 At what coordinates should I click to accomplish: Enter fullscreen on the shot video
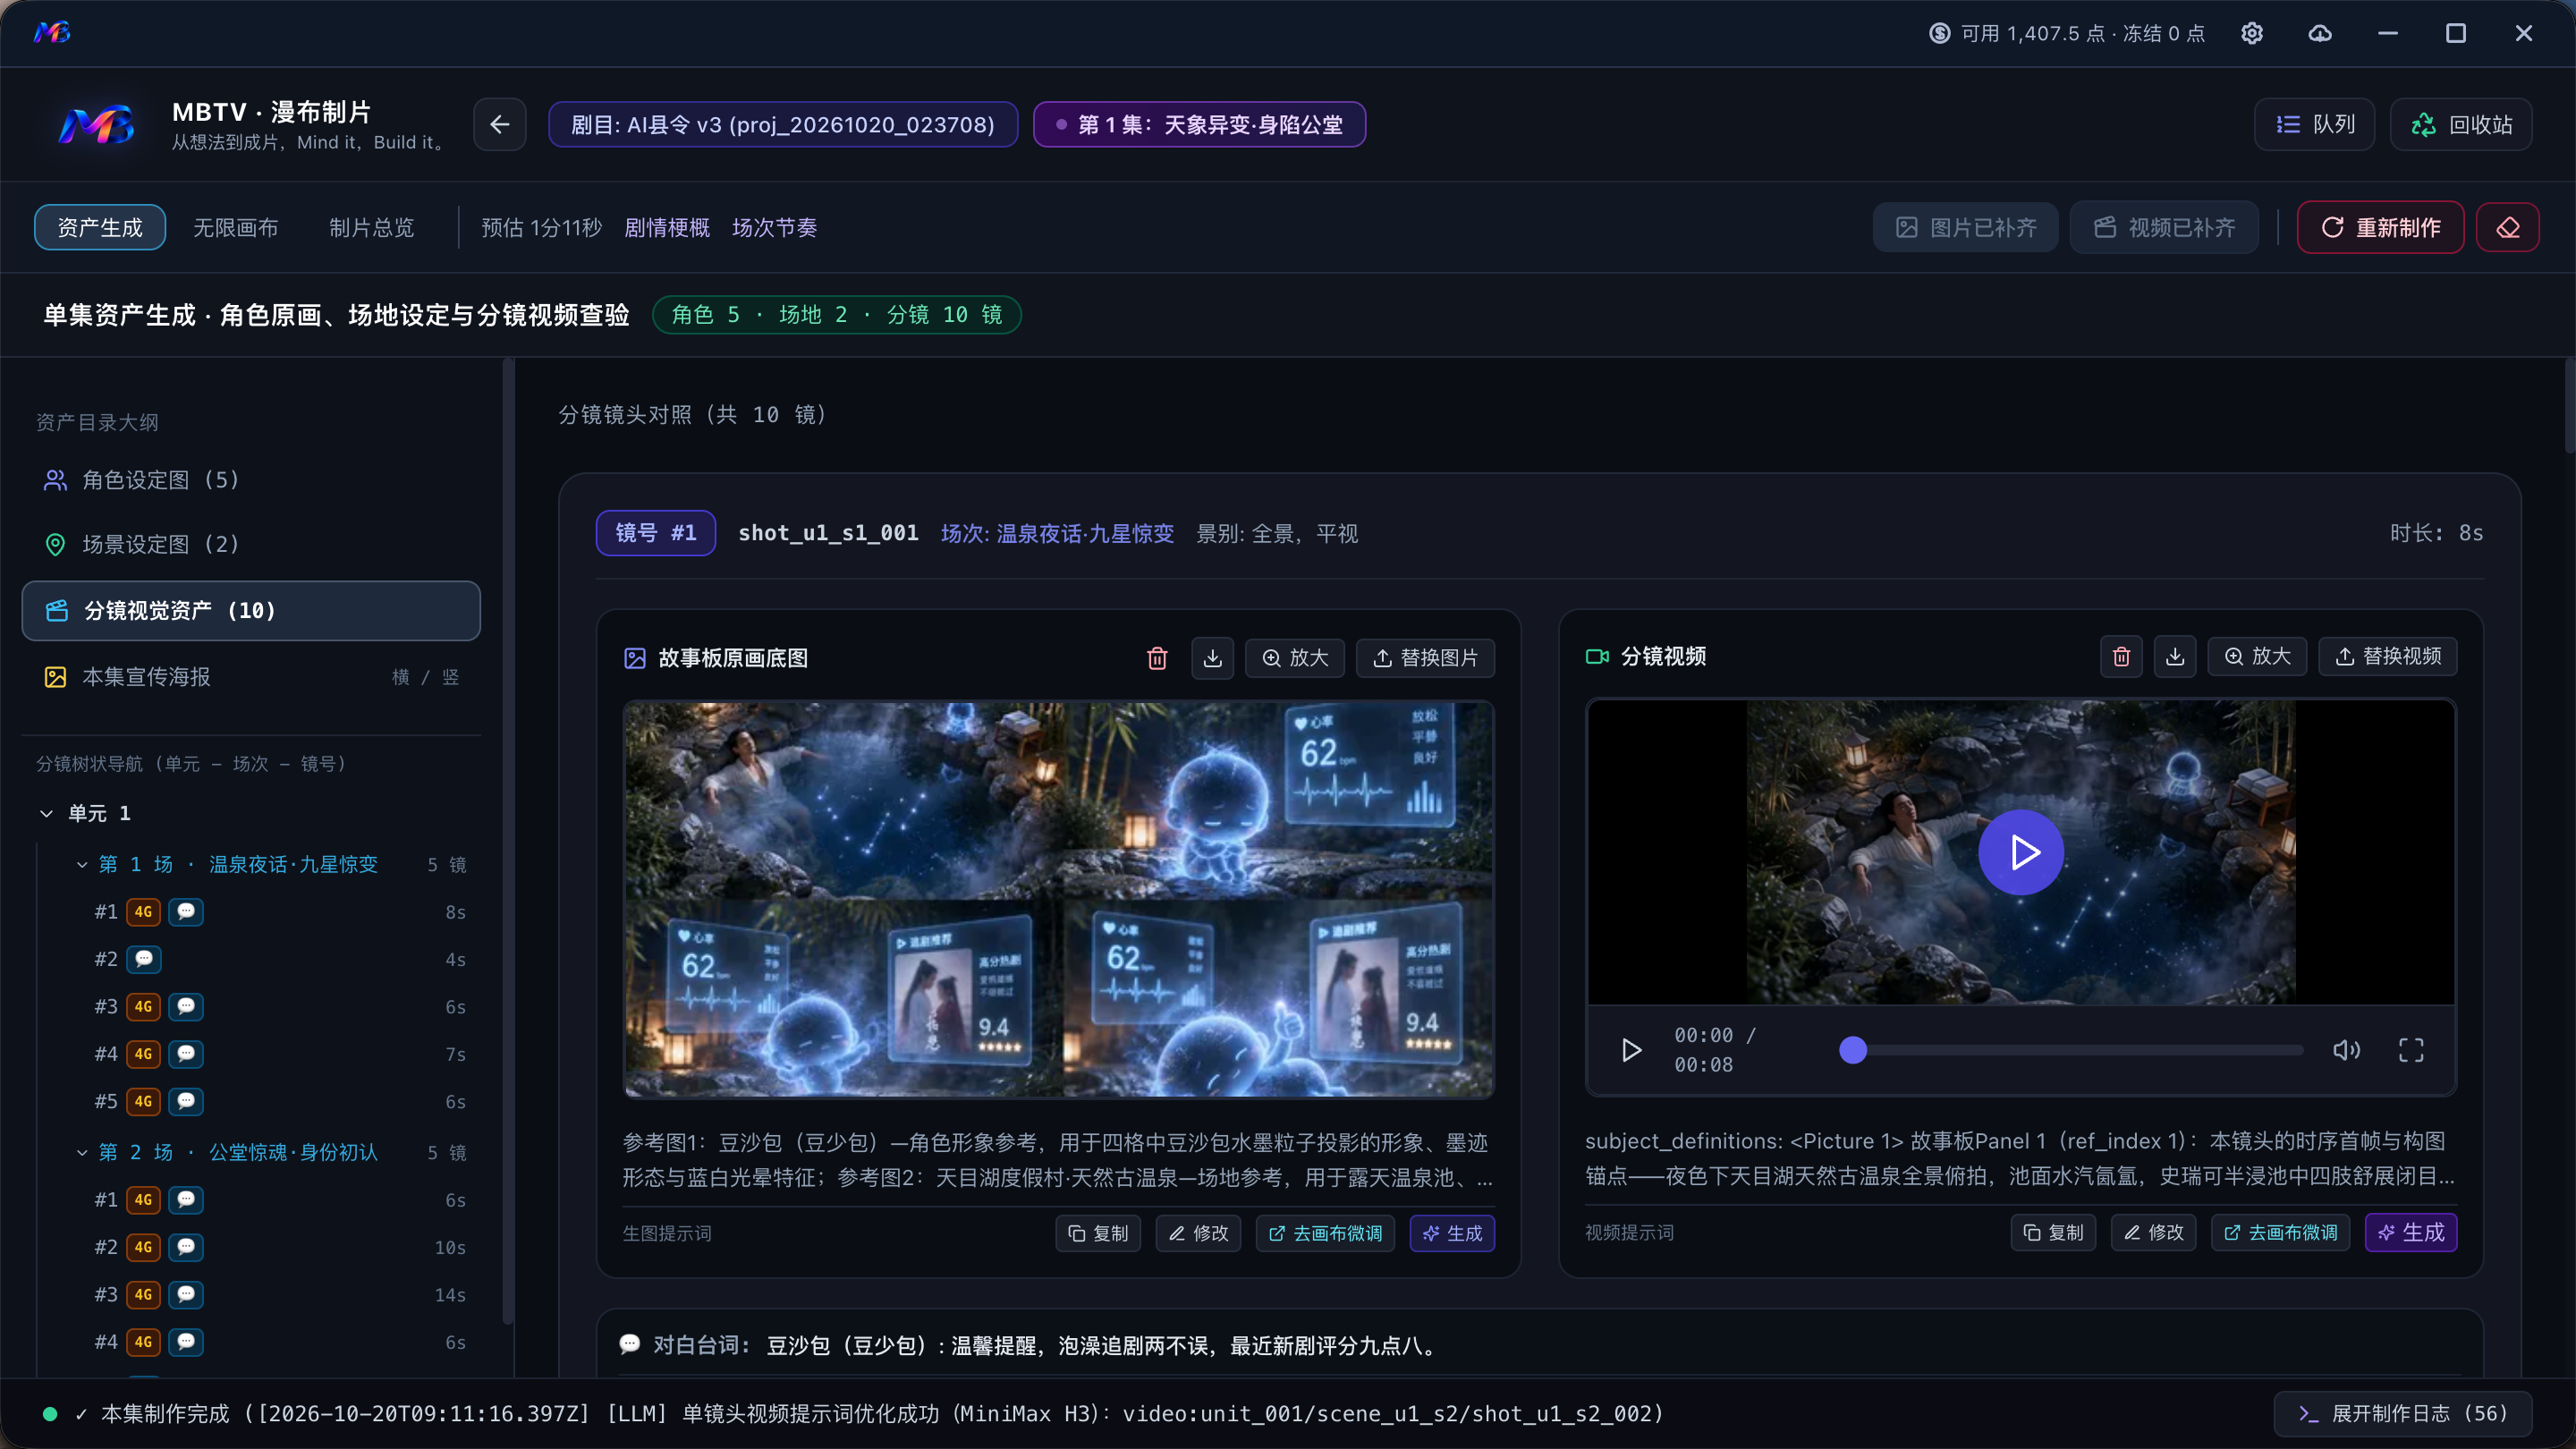(2411, 1050)
